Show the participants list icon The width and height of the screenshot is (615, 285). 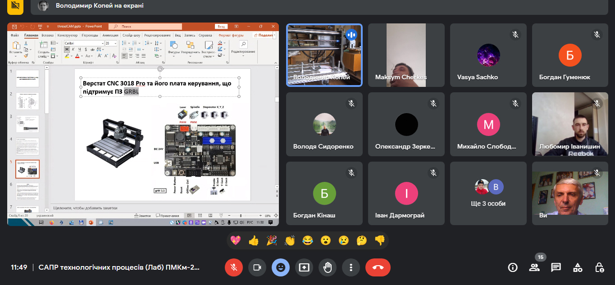coord(534,267)
